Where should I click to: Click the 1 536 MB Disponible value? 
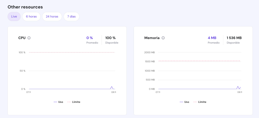234,38
